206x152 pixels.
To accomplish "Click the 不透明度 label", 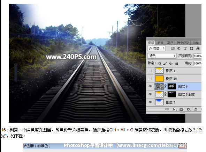I will pos(185,56).
